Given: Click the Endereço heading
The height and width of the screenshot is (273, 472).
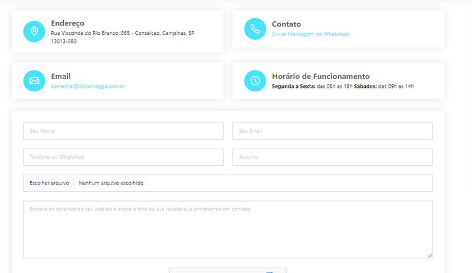Looking at the screenshot, I should click(x=68, y=23).
